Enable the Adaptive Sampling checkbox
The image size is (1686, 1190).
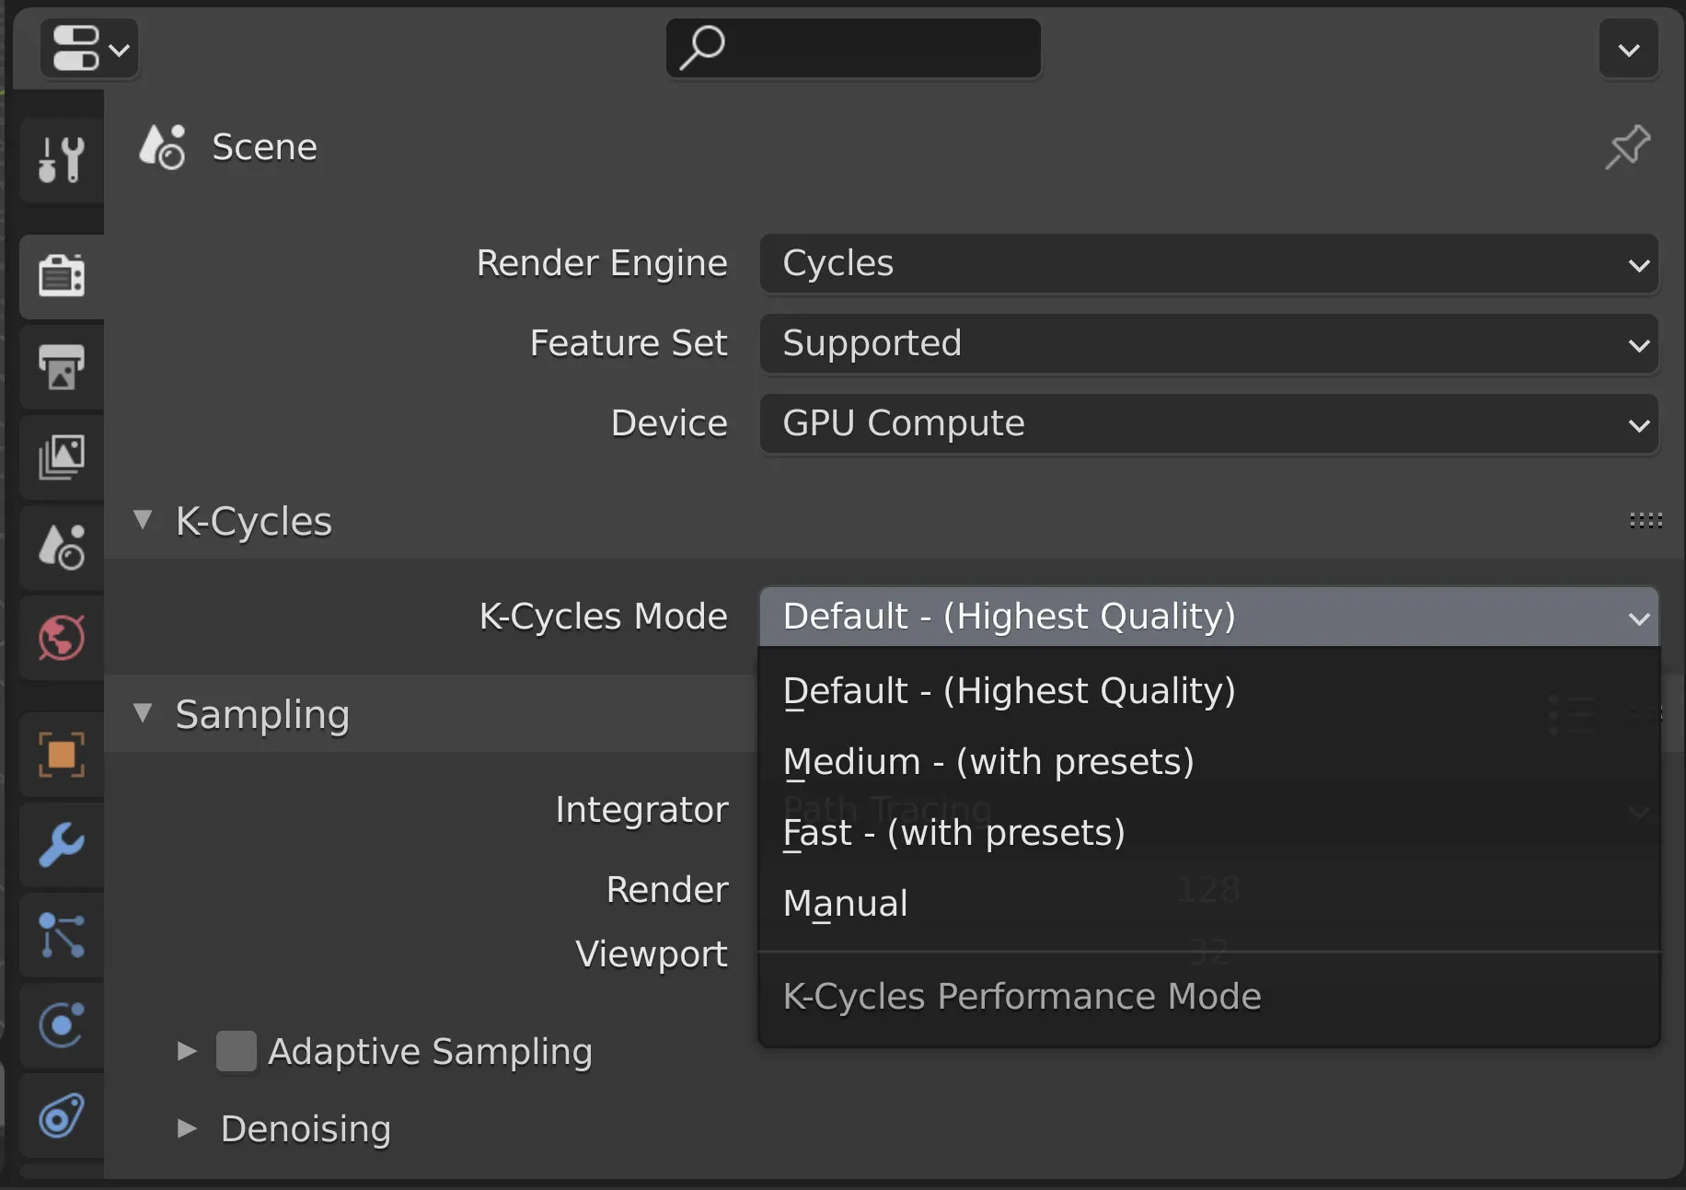[x=237, y=1051]
